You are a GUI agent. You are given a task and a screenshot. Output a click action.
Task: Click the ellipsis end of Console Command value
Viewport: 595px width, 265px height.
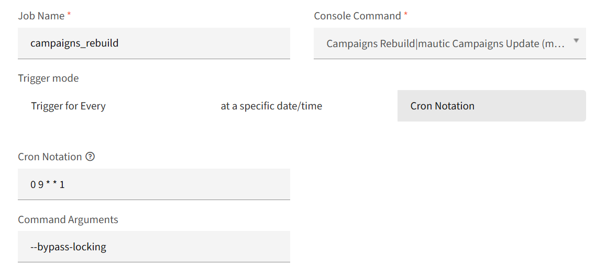558,43
